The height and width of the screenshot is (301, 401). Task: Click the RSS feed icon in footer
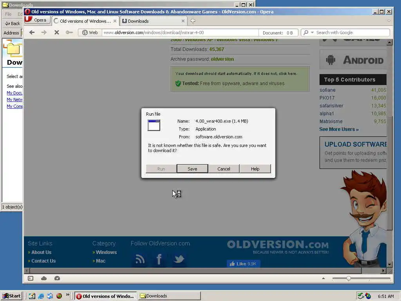140,259
